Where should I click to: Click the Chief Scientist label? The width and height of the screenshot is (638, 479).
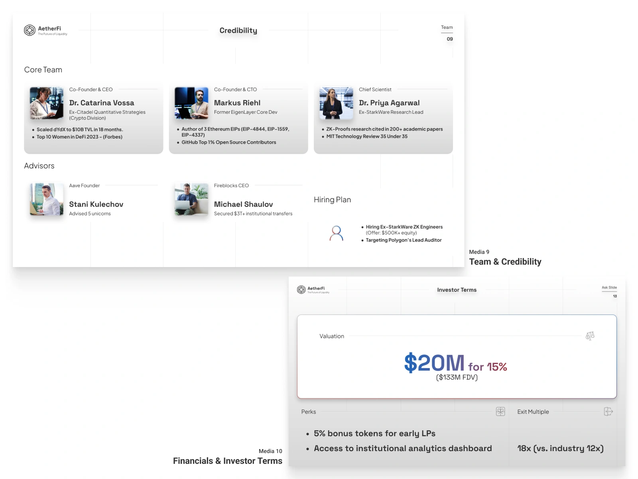(x=375, y=89)
